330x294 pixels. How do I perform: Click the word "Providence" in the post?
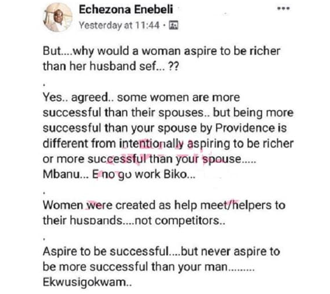(x=245, y=127)
